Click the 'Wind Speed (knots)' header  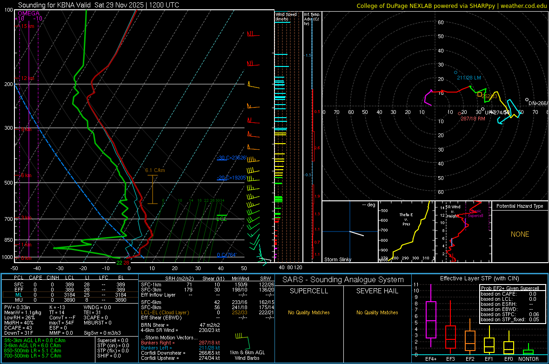coord(286,16)
